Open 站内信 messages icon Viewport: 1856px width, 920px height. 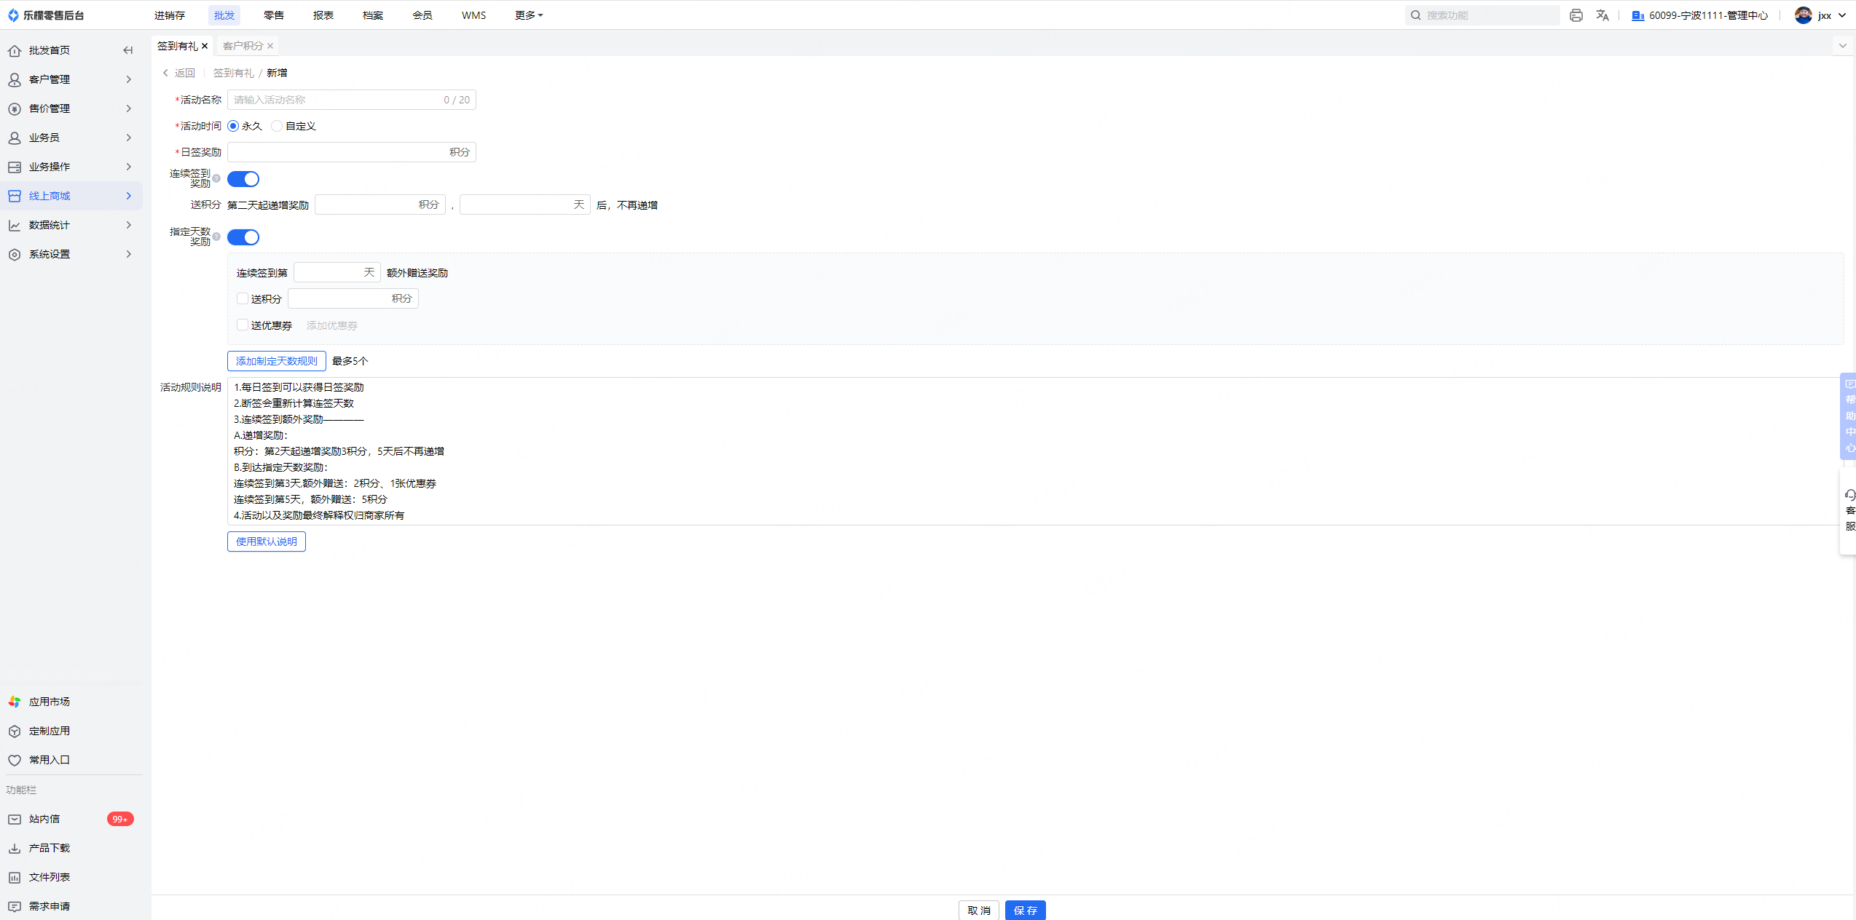point(15,819)
